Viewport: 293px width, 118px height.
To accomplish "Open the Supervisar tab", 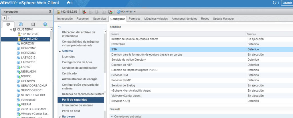I will point(100,19).
